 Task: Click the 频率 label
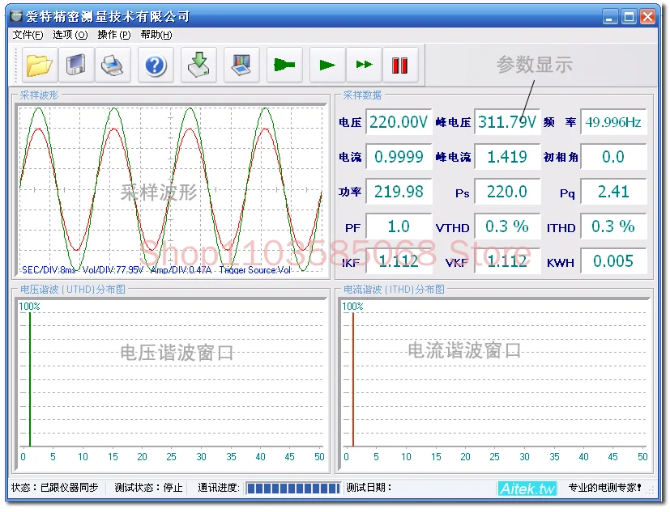(x=560, y=123)
